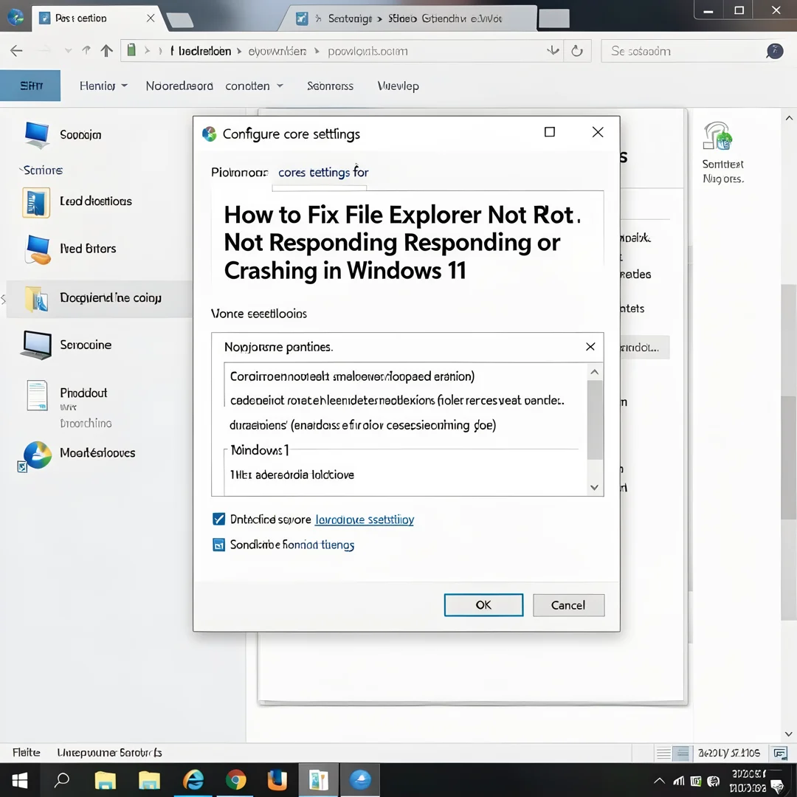Viewport: 797px width, 797px height.
Task: Click the list scroll up arrow in dialog
Action: click(595, 372)
